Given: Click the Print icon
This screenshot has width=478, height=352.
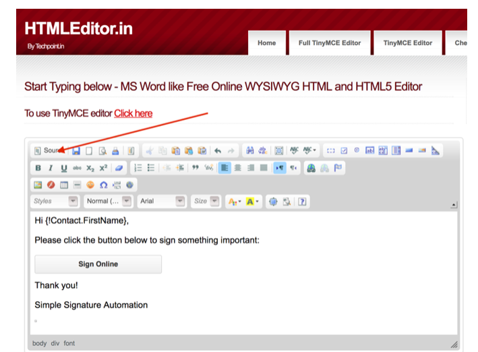Looking at the screenshot, I should pos(115,150).
